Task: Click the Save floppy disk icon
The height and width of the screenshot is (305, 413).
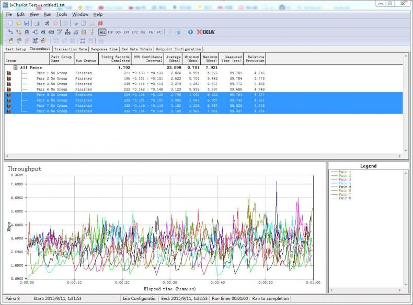Action: coord(27,23)
